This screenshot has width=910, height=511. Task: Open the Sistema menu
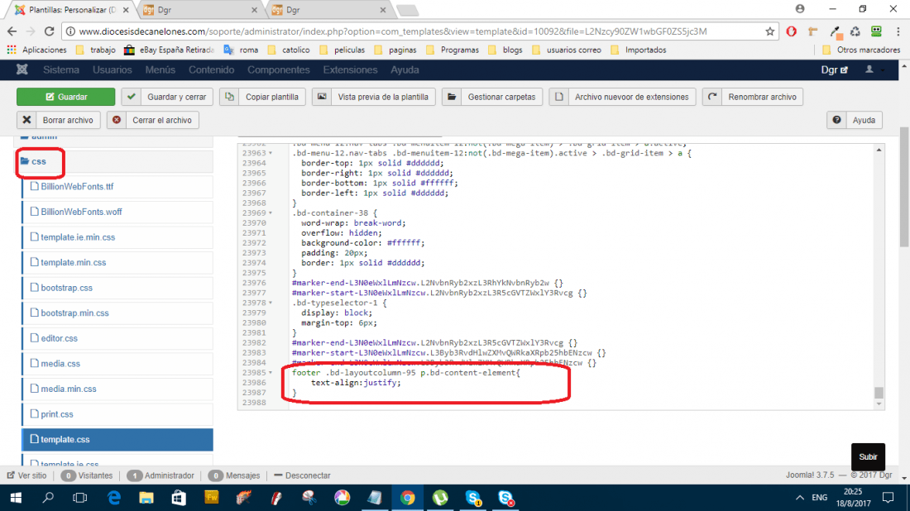(x=61, y=69)
